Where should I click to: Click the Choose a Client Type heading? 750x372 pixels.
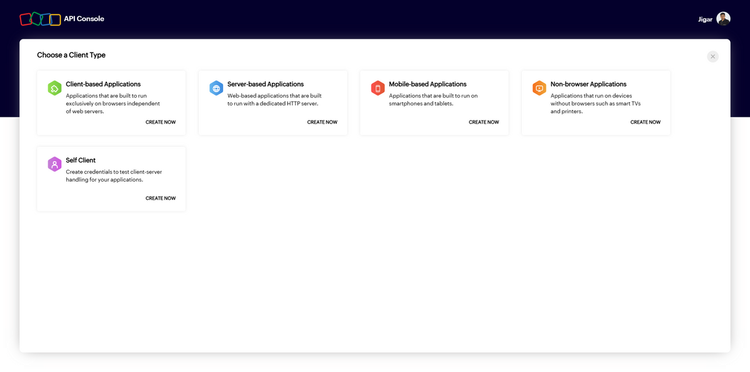click(71, 55)
